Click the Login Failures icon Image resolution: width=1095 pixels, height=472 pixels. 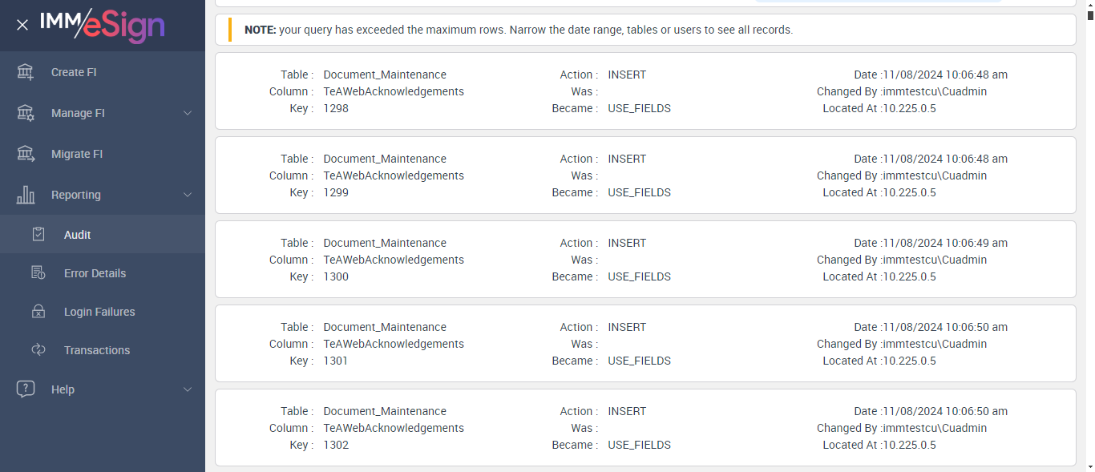pos(38,312)
